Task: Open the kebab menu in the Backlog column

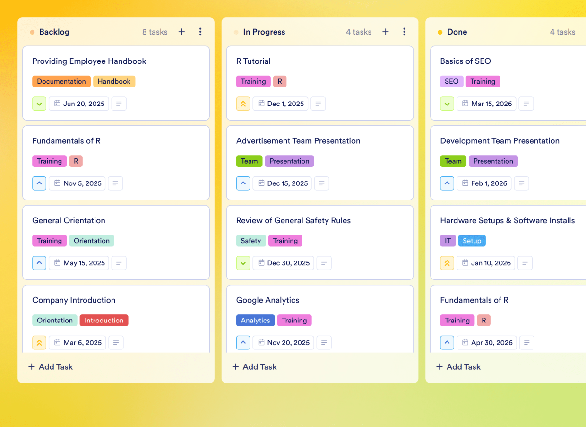Action: pyautogui.click(x=200, y=32)
